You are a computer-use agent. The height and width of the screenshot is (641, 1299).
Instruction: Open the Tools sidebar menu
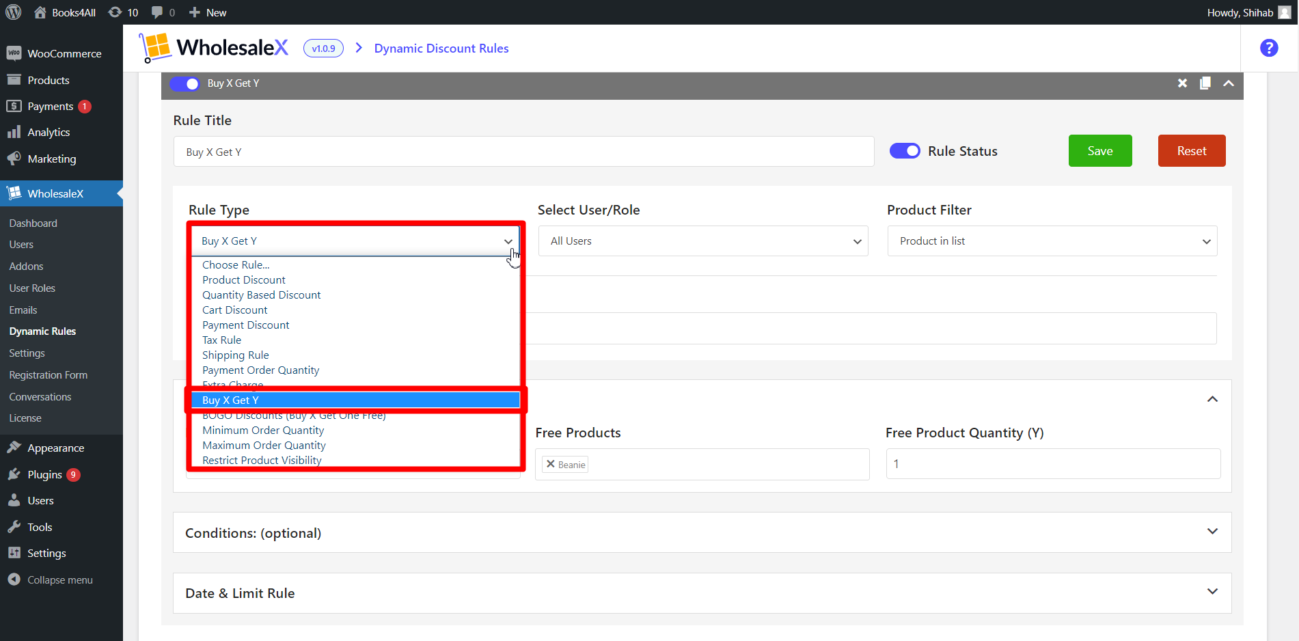(x=61, y=527)
